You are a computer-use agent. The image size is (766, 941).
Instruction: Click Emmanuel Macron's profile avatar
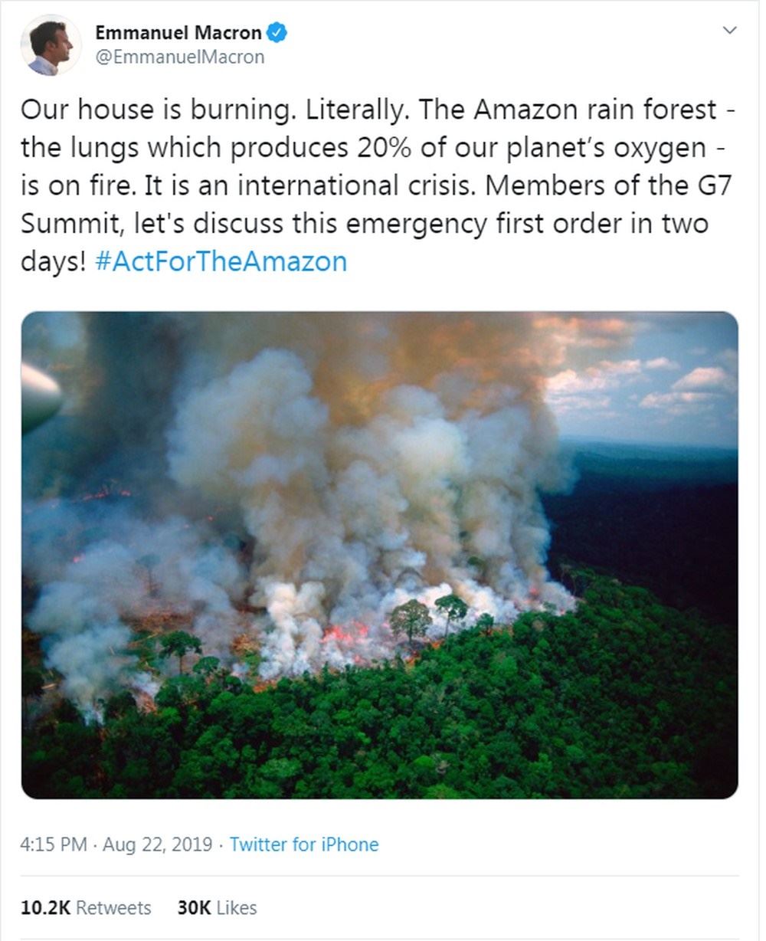tap(51, 44)
